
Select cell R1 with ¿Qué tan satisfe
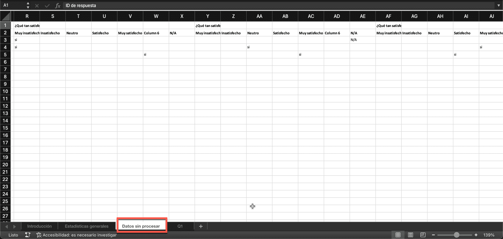27,26
